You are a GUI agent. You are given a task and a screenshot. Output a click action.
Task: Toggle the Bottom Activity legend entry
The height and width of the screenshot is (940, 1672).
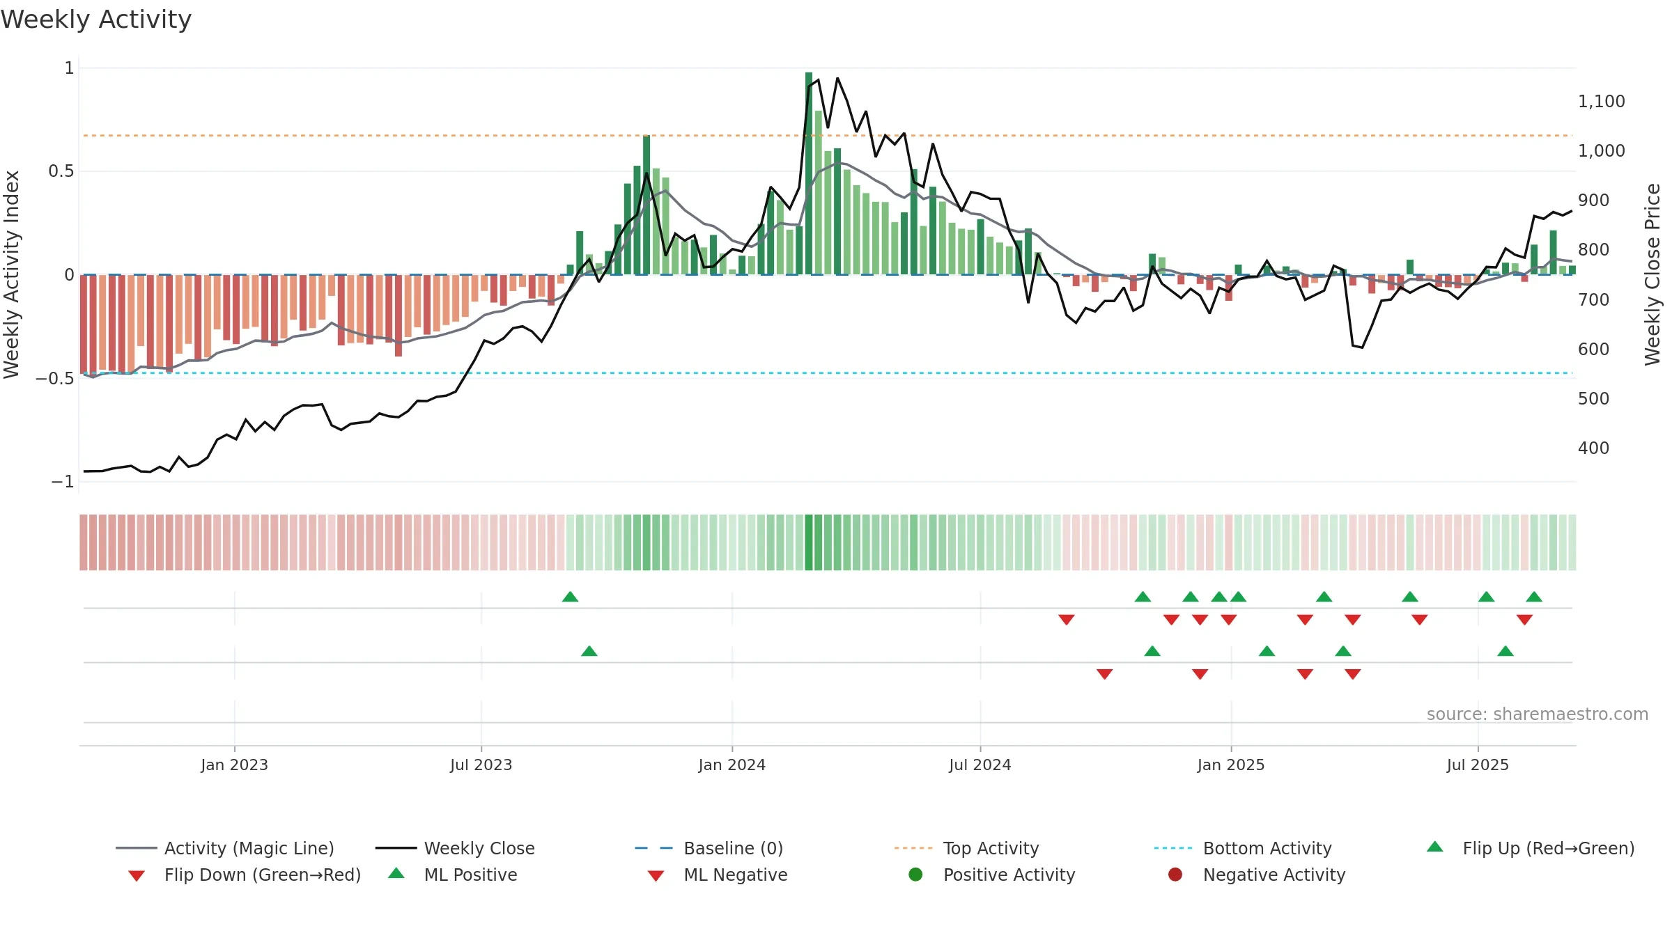pyautogui.click(x=1243, y=848)
